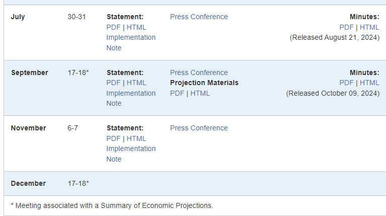Open September Projection Materials HTML link
Image resolution: width=386 pixels, height=216 pixels.
(200, 94)
